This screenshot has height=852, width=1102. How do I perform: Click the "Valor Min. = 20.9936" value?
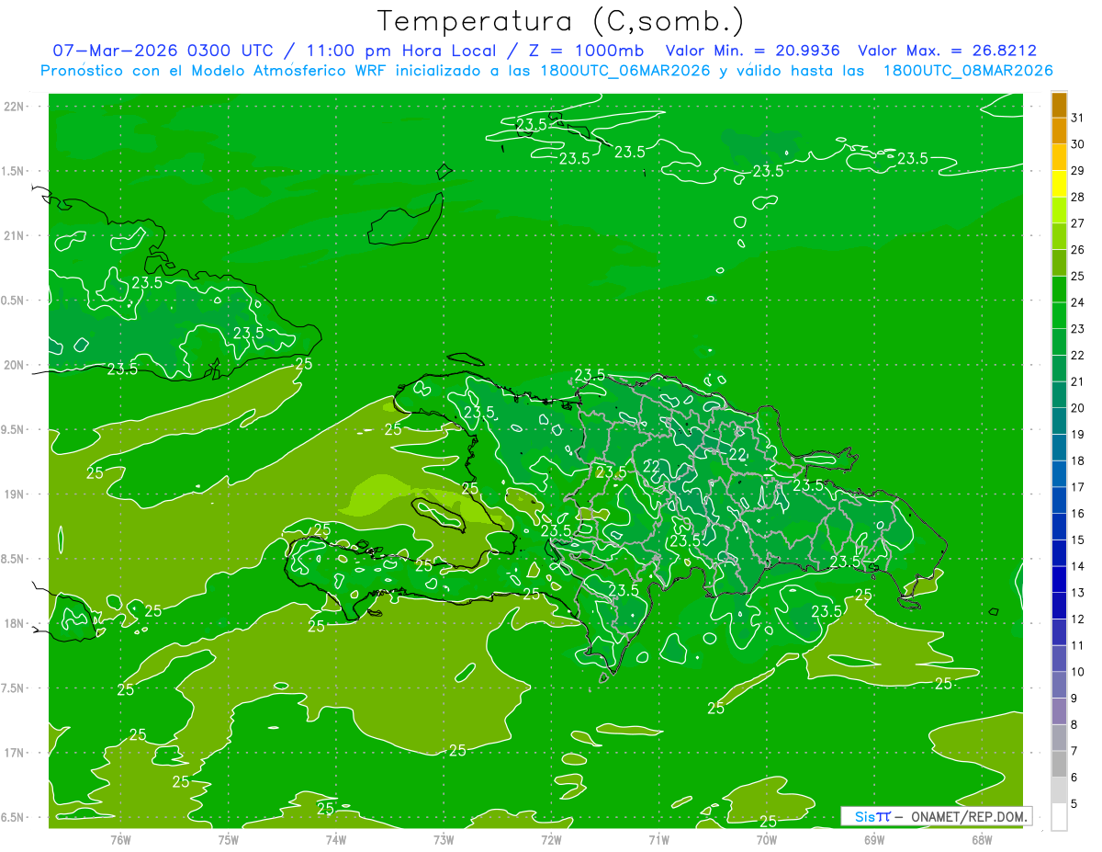tap(753, 51)
